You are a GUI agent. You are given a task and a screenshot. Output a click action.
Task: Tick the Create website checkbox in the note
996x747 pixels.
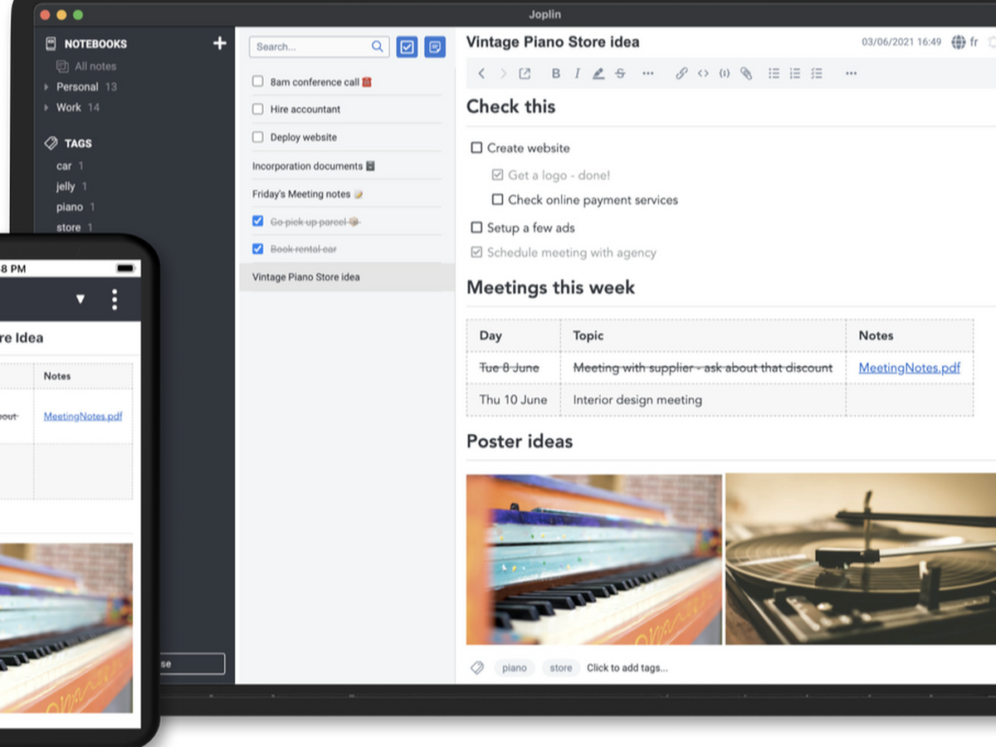coord(476,148)
